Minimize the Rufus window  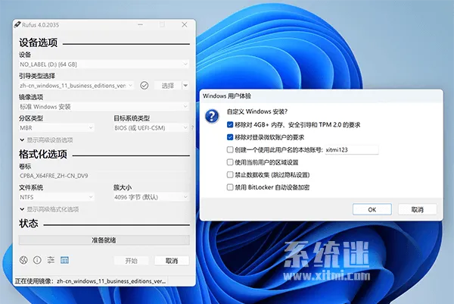[141, 25]
